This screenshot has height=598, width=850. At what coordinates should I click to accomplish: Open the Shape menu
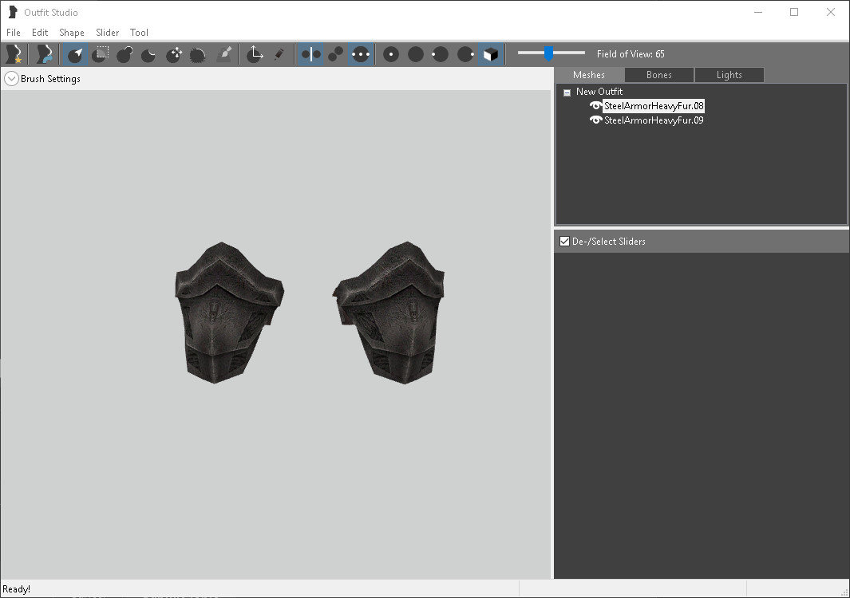(x=72, y=33)
